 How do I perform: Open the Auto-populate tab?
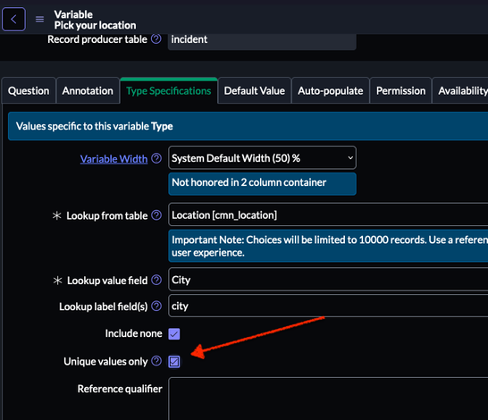click(331, 91)
